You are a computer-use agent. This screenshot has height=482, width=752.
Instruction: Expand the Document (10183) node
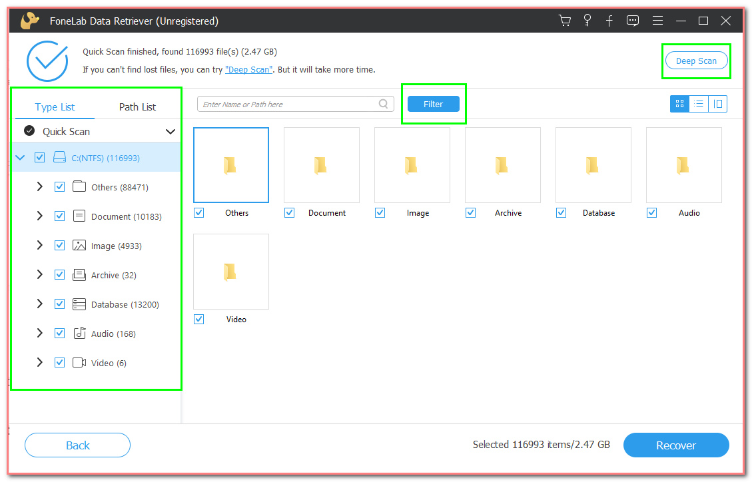point(40,216)
